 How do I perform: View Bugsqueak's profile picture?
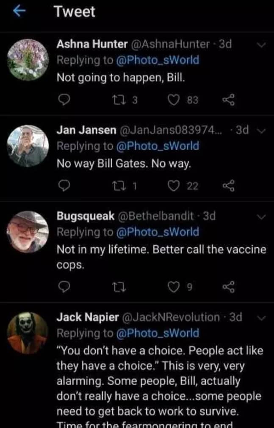pyautogui.click(x=28, y=231)
